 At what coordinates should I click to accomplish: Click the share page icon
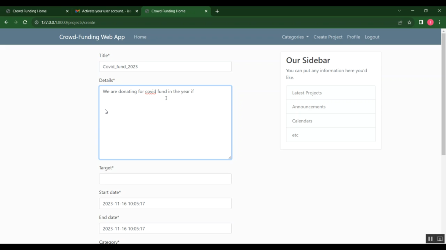400,23
